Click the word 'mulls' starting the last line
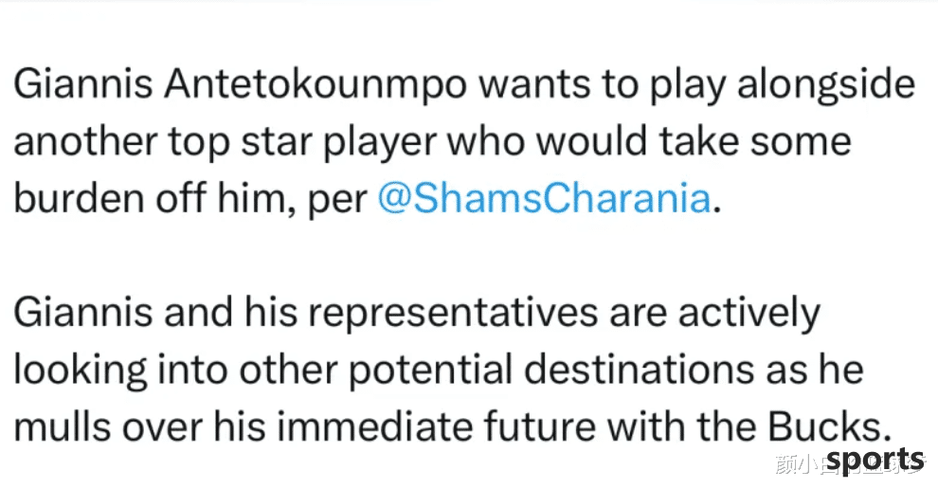The image size is (938, 489). 63,426
